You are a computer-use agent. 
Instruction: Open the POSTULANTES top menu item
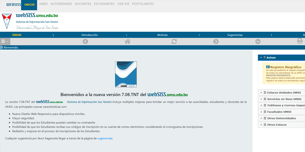pos(143,4)
